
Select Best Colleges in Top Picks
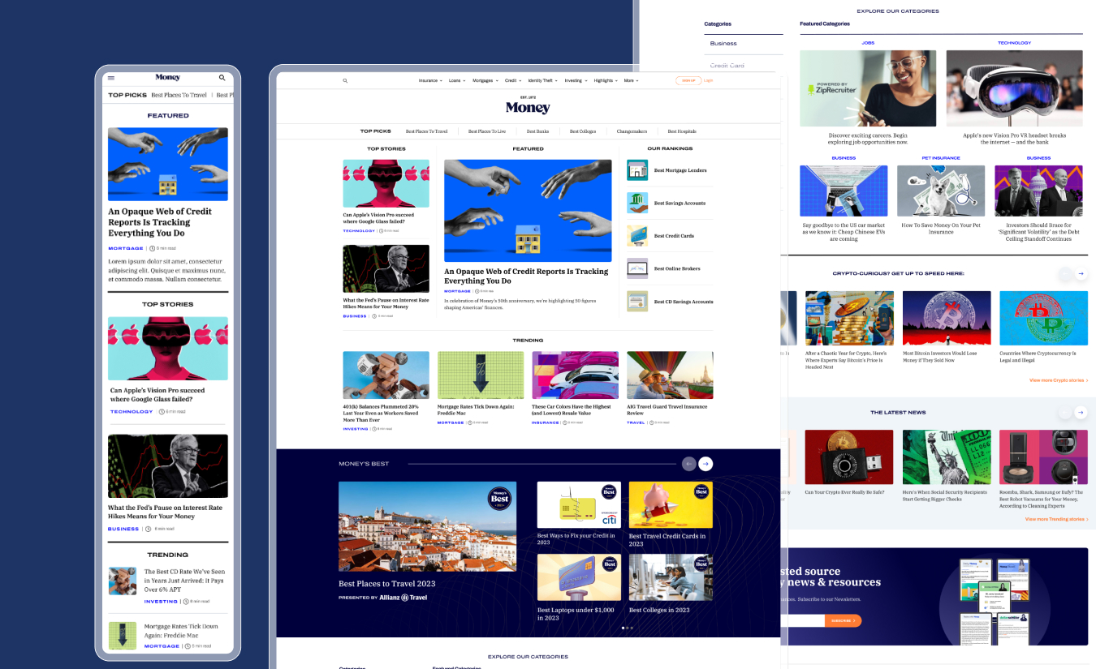(x=583, y=131)
